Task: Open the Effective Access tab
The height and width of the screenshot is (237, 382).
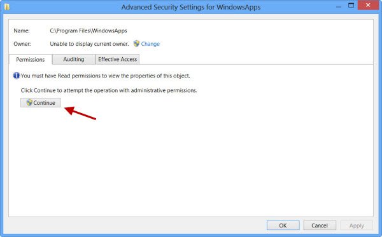Action: [x=117, y=59]
